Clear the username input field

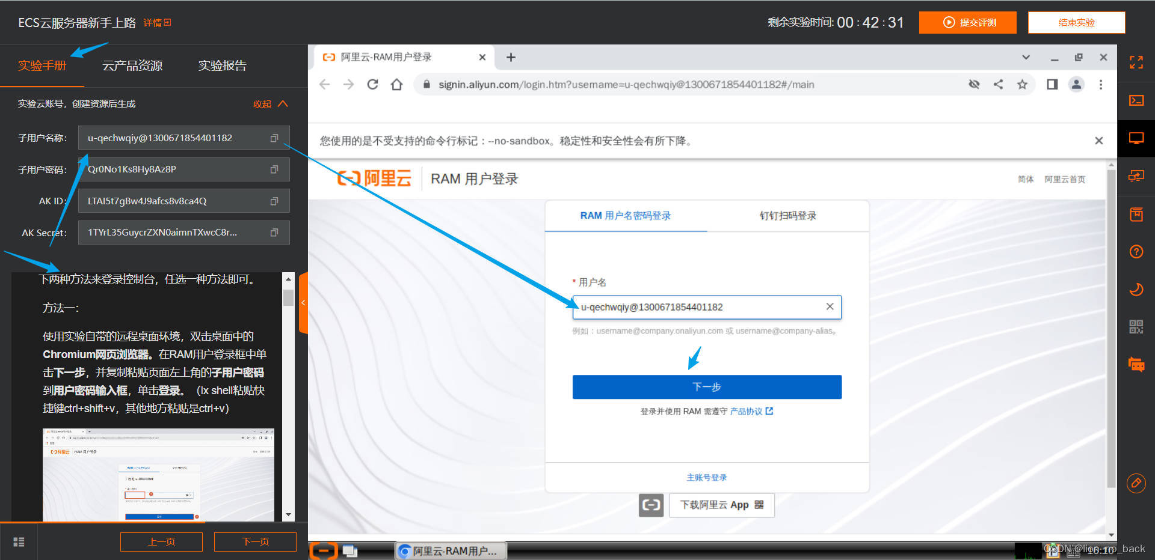[830, 306]
